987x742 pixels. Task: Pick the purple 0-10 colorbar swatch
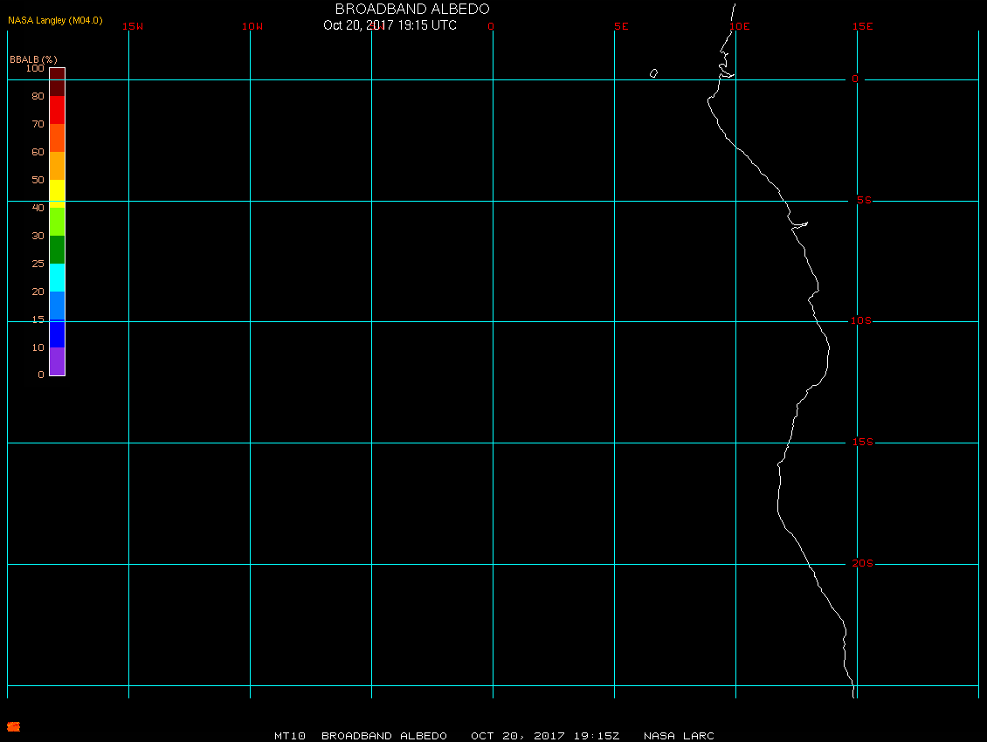click(58, 361)
